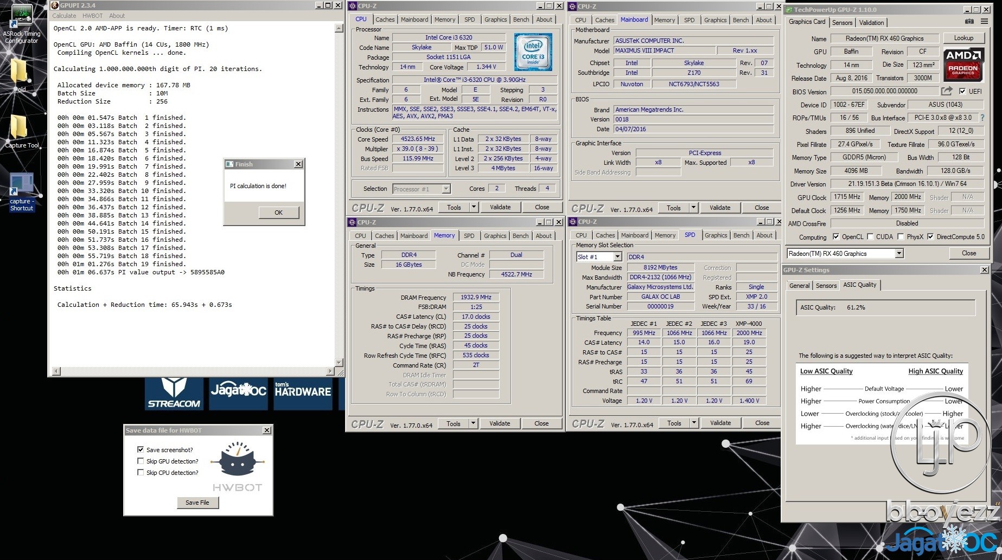Click OK in the Finish dialog
This screenshot has height=560, width=1002.
coord(278,213)
